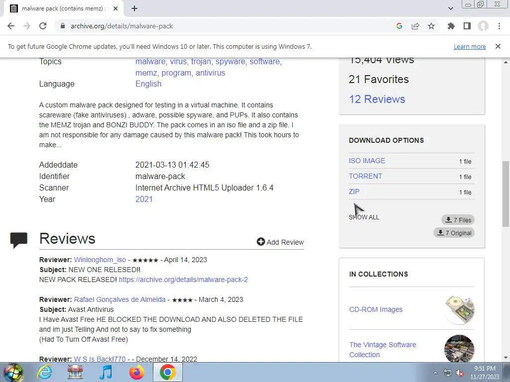This screenshot has width=510, height=382.
Task: Click the 2021 year link
Action: click(144, 199)
